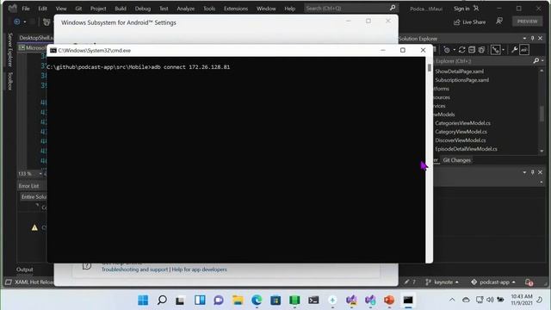Open the File menu in Visual Studio
551x310 pixels.
pos(26,9)
